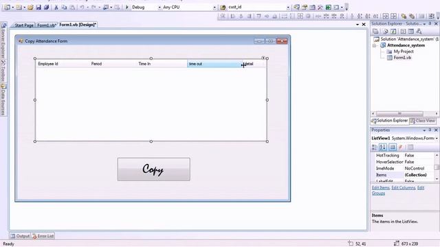
Task: Click the Edit Items link
Action: pyautogui.click(x=380, y=187)
